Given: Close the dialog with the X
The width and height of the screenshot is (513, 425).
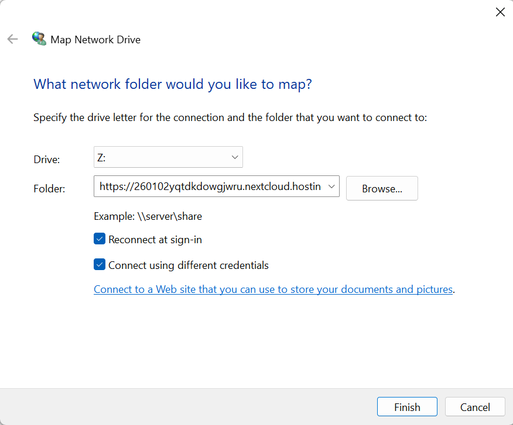Looking at the screenshot, I should 500,12.
